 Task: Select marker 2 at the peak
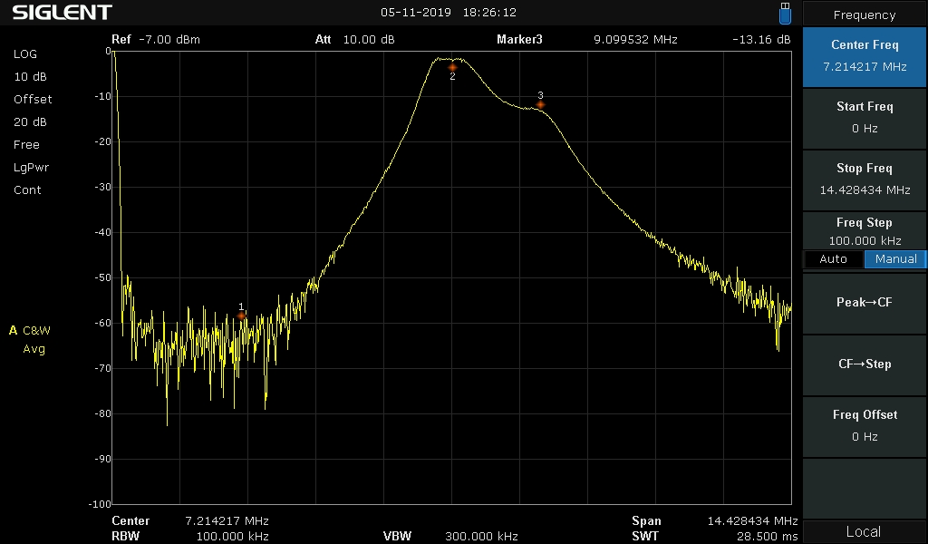[x=452, y=67]
